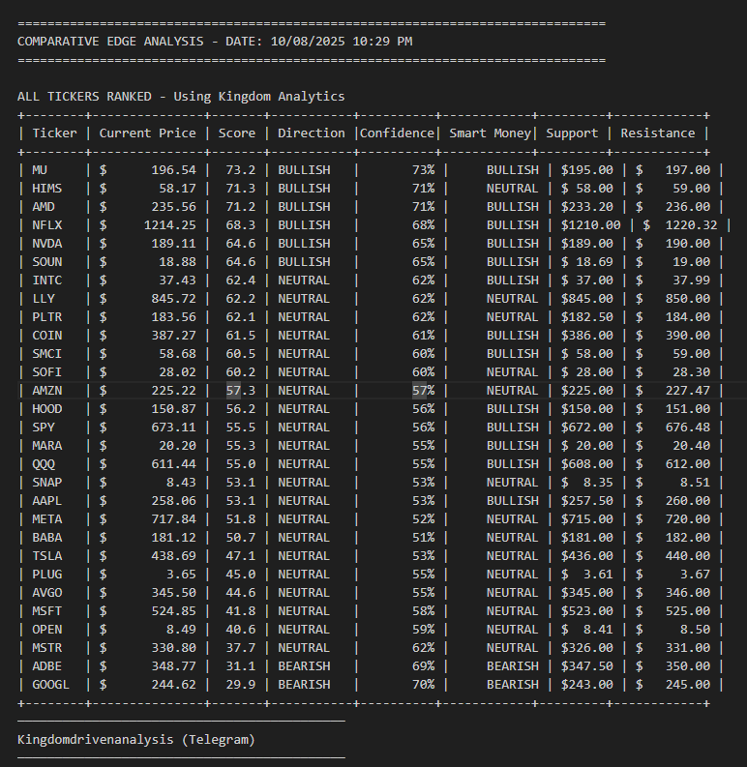Click NFLX price 1214.25
Viewport: 747px width, 767px height.
pos(170,225)
